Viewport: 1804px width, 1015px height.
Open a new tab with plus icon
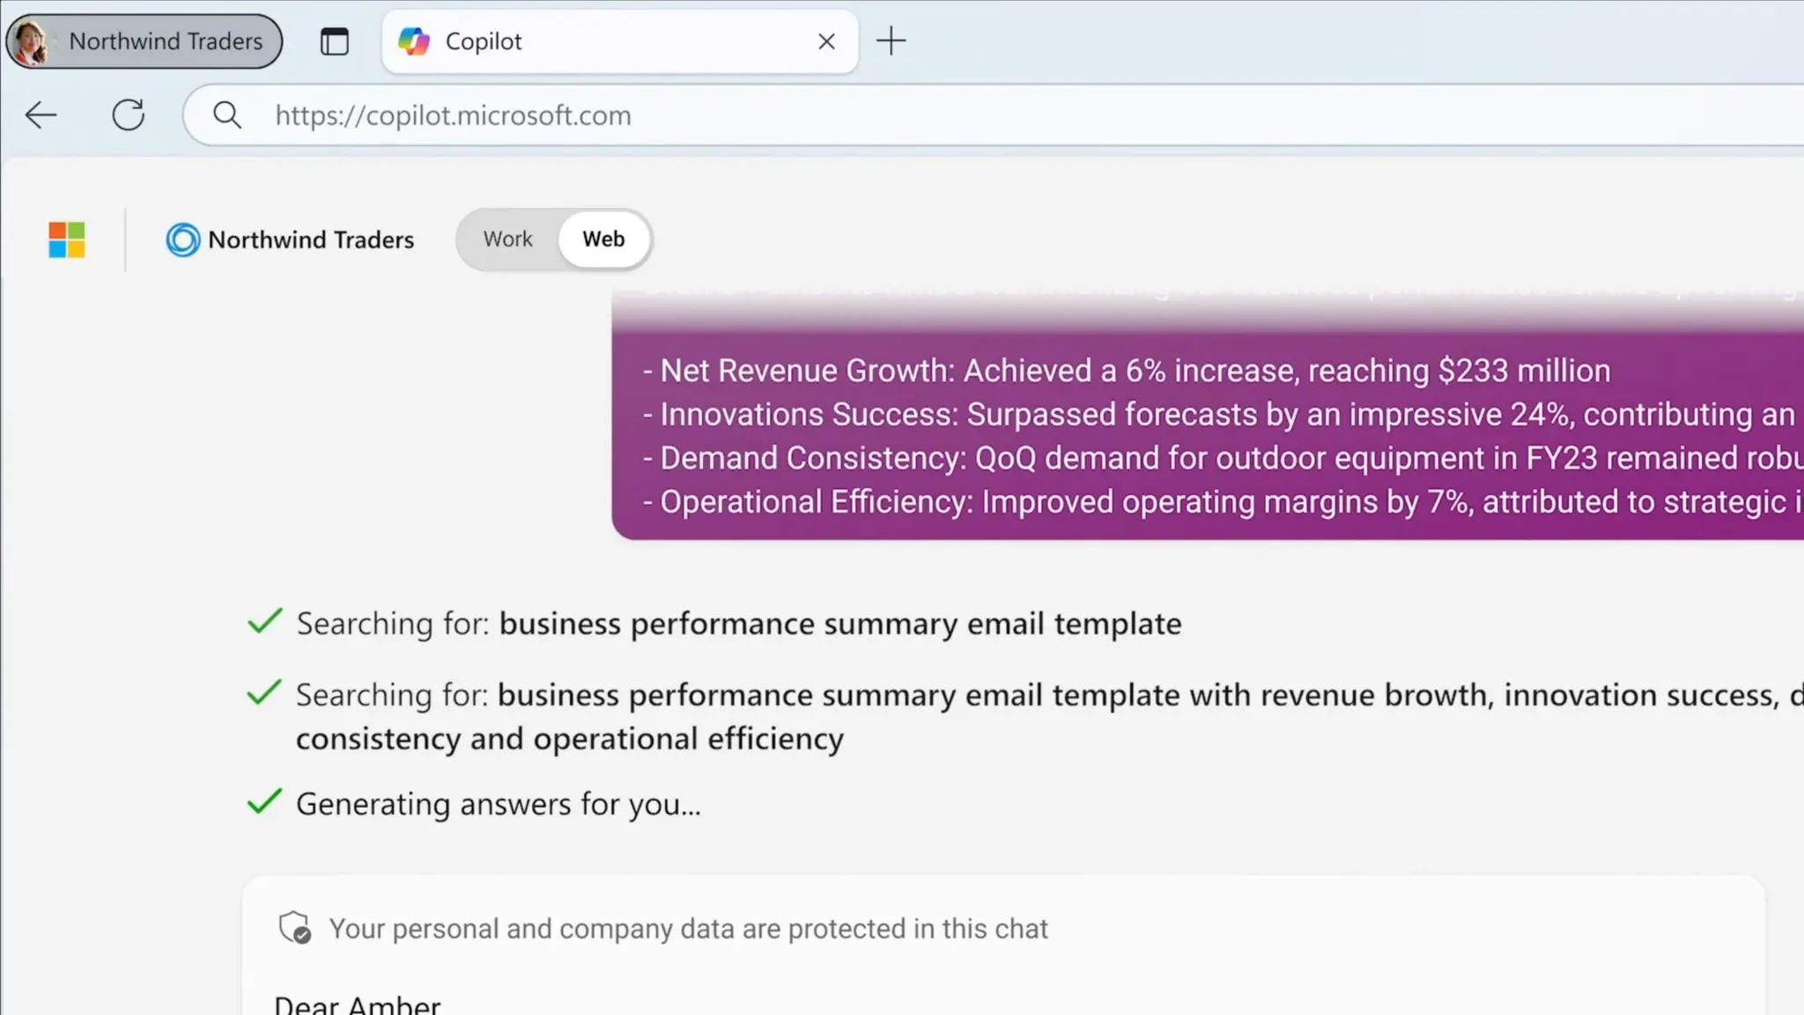[x=891, y=41]
